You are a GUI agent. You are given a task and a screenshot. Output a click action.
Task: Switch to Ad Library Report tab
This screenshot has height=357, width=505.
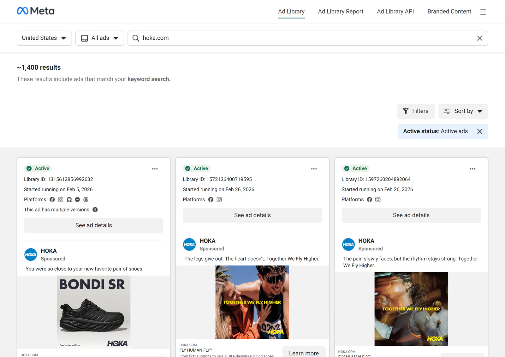[341, 12]
